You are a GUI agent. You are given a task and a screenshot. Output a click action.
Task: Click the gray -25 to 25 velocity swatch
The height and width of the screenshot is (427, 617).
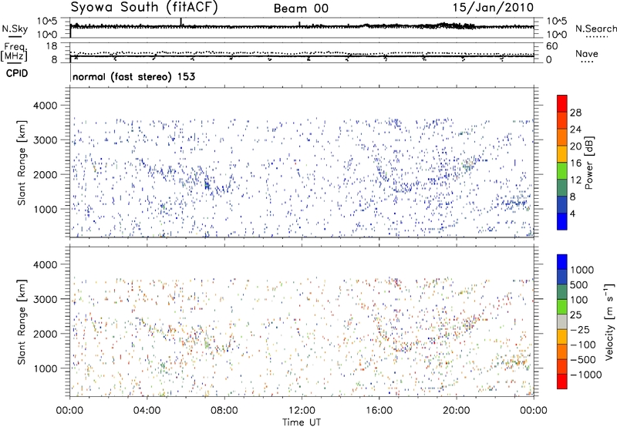(x=562, y=321)
